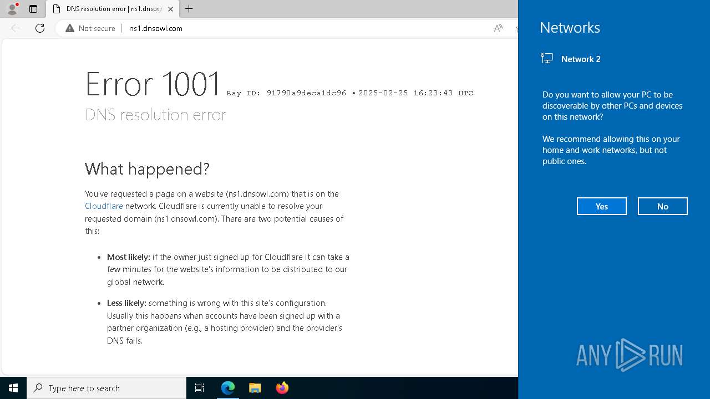Switch to Microsoft Edge in taskbar
The image size is (710, 399).
pyautogui.click(x=228, y=388)
